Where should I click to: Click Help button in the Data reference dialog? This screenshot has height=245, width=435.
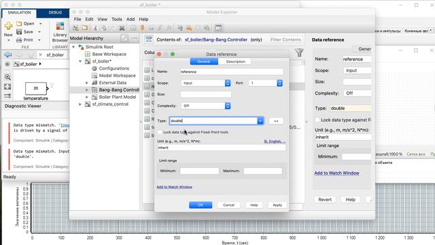coord(254,205)
